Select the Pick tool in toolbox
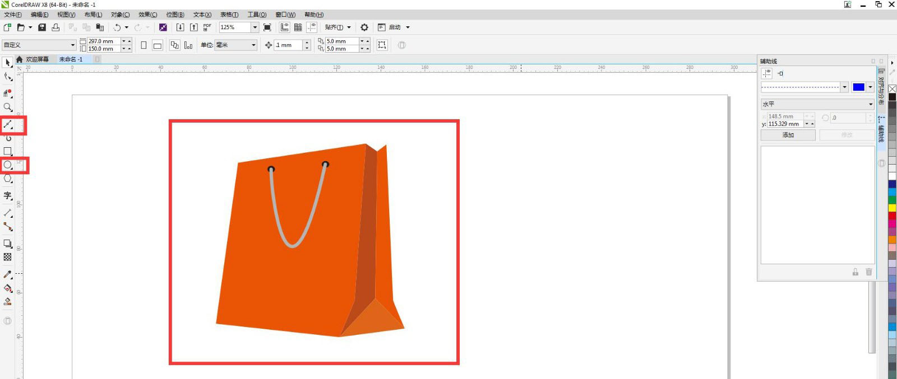 8,63
